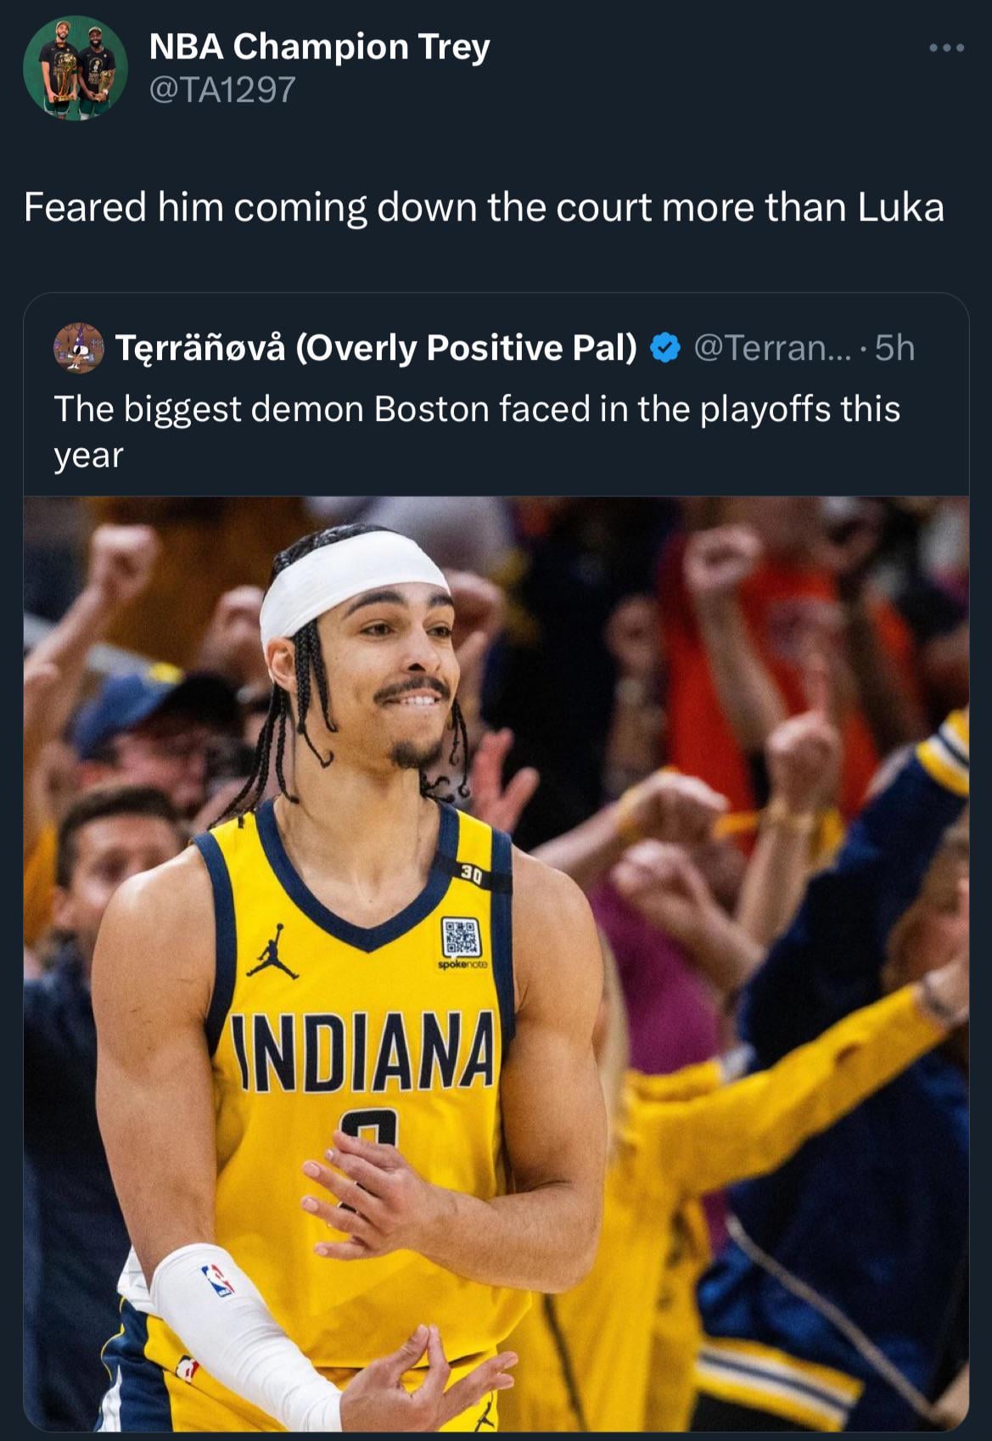This screenshot has height=1441, width=992.
Task: Click the QR code patch on jersey
Action: tap(462, 939)
